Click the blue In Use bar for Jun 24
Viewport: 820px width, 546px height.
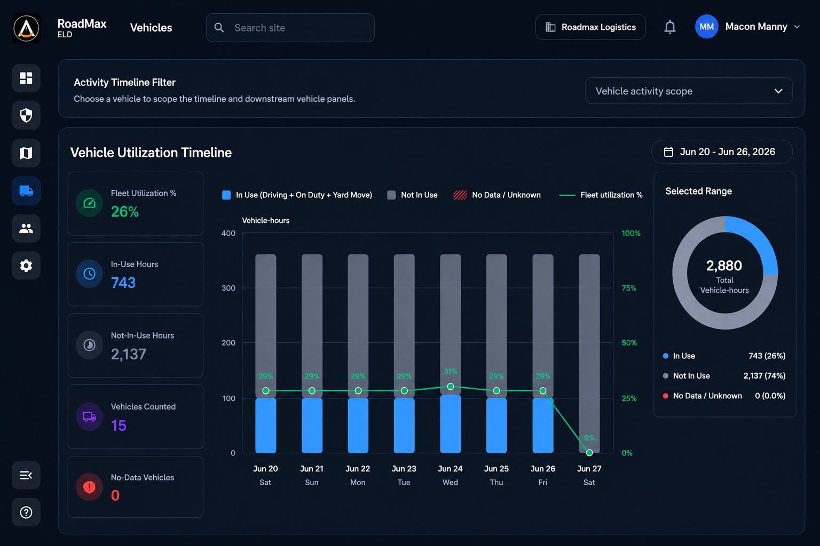pyautogui.click(x=451, y=424)
